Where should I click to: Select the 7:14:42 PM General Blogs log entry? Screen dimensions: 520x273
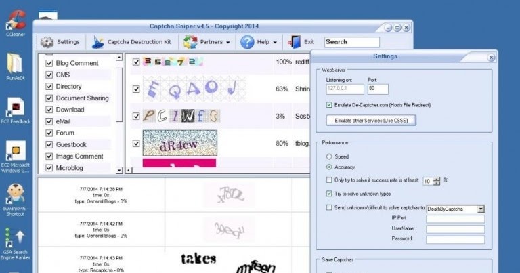(101, 230)
